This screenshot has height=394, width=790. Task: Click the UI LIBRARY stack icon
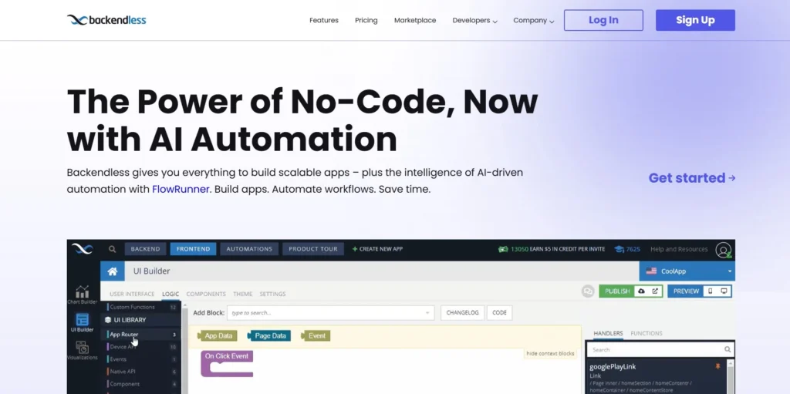107,320
